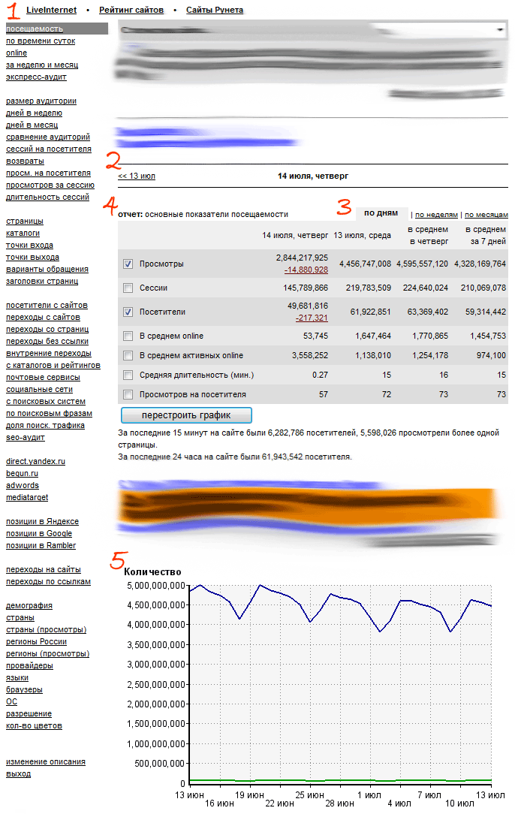
Task: Open сравнение аудиторий report
Action: click(x=48, y=137)
